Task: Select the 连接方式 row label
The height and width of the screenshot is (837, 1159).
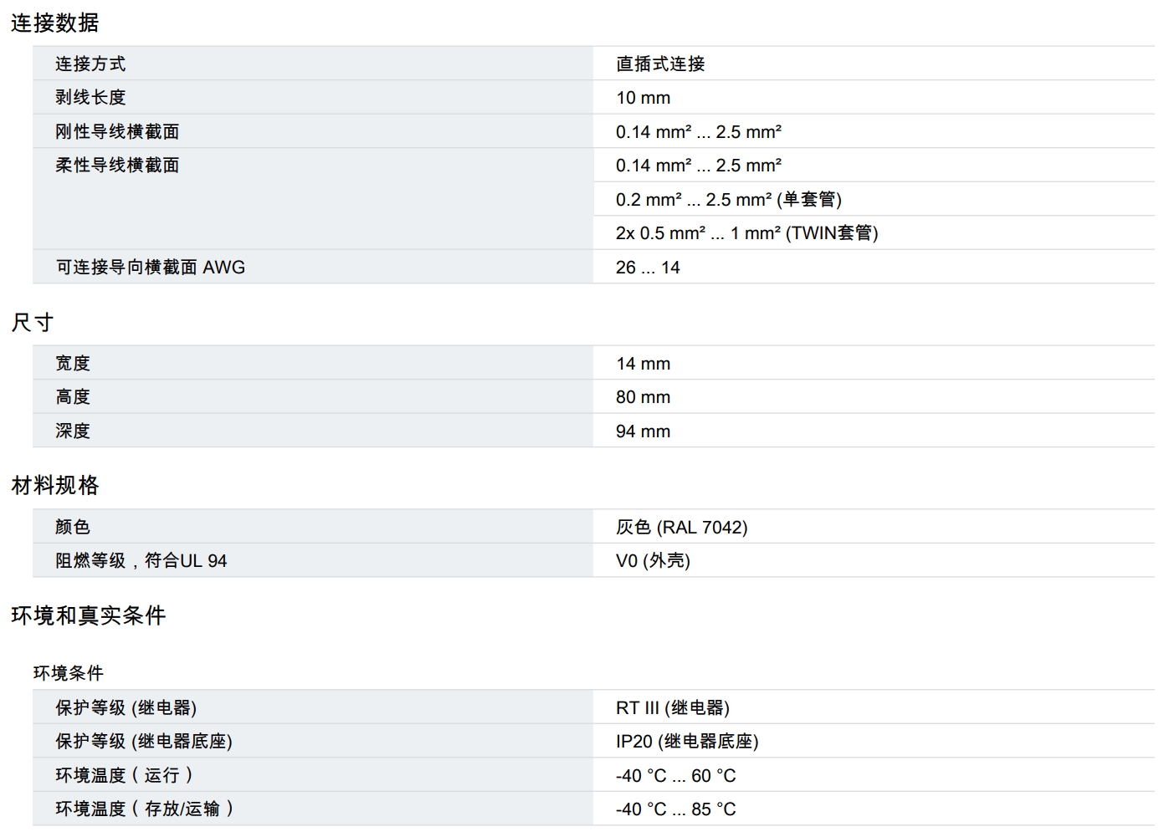Action: pyautogui.click(x=90, y=64)
